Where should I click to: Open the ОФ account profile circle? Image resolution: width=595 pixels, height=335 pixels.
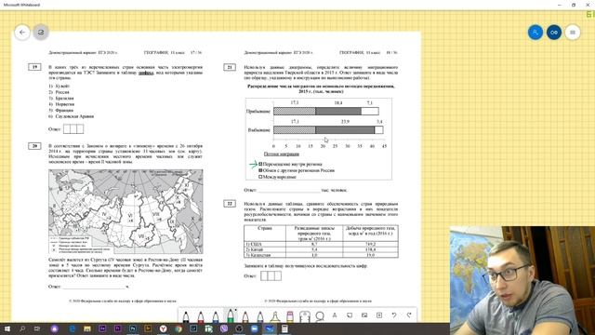pos(554,33)
